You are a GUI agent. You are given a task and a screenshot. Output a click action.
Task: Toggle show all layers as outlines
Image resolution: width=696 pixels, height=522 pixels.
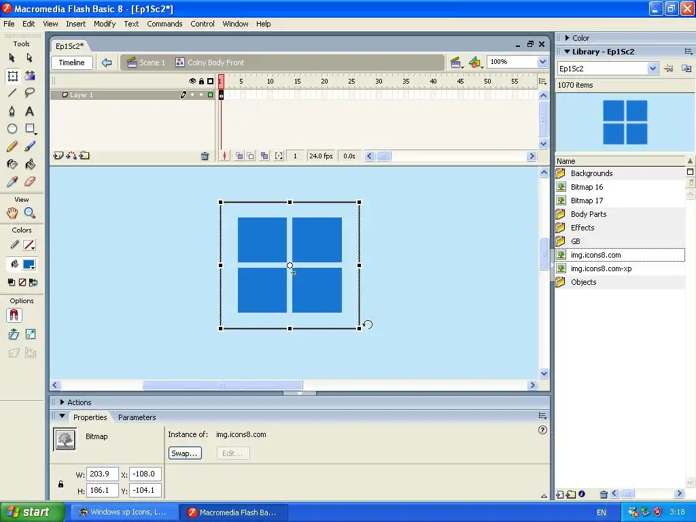[211, 82]
